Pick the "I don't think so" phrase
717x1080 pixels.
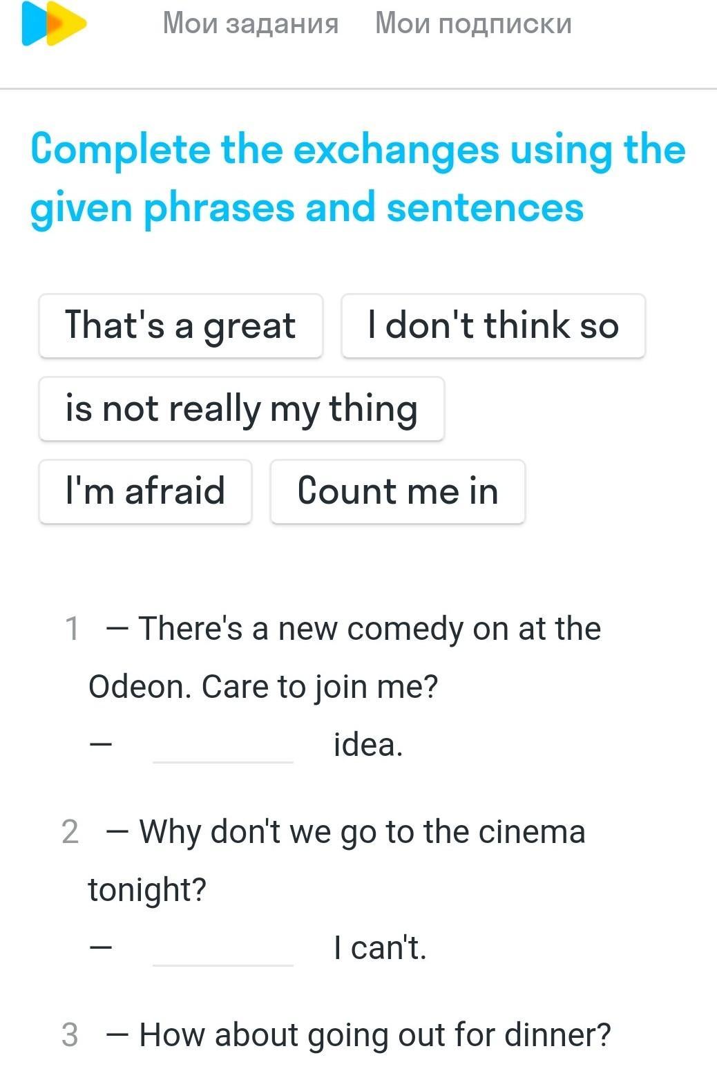coord(493,325)
